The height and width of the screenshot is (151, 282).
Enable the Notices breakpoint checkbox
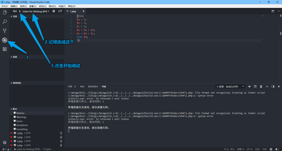click(x=15, y=113)
